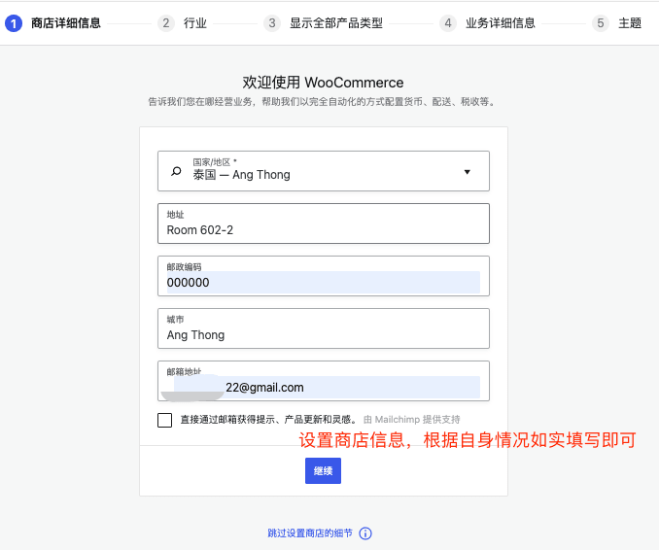Click step 3 number circle
Screen dimensions: 659x550
[x=272, y=23]
